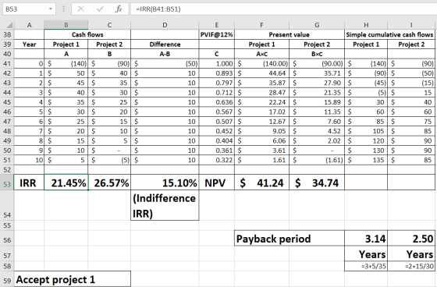Click the NPV value $ 34.74
Viewport: 437px width, 287px height.
(317, 182)
